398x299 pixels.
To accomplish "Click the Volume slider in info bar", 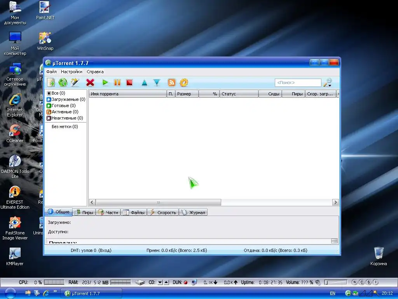I will [x=335, y=282].
